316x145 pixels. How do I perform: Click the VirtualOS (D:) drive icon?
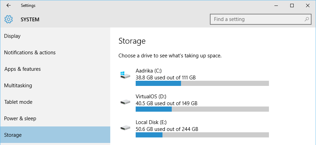click(x=125, y=102)
